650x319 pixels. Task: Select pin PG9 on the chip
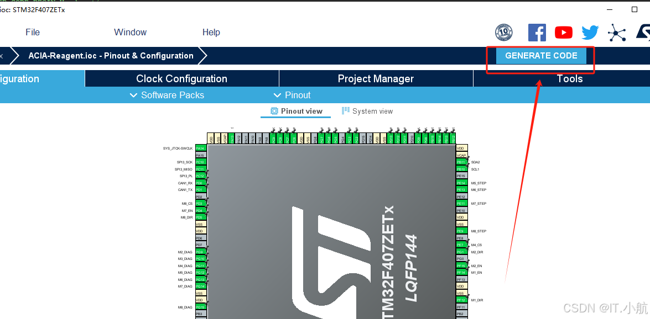point(201,252)
